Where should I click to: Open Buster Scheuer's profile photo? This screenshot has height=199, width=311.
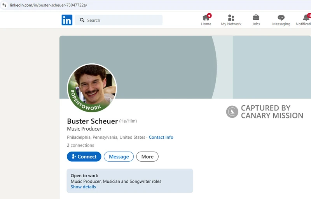pos(92,88)
